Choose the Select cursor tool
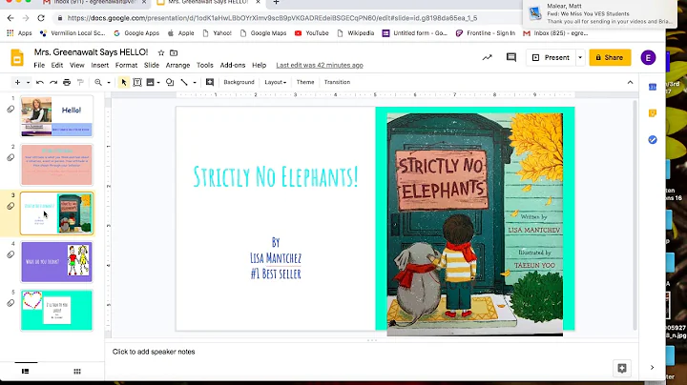The height and width of the screenshot is (385, 687). point(123,82)
